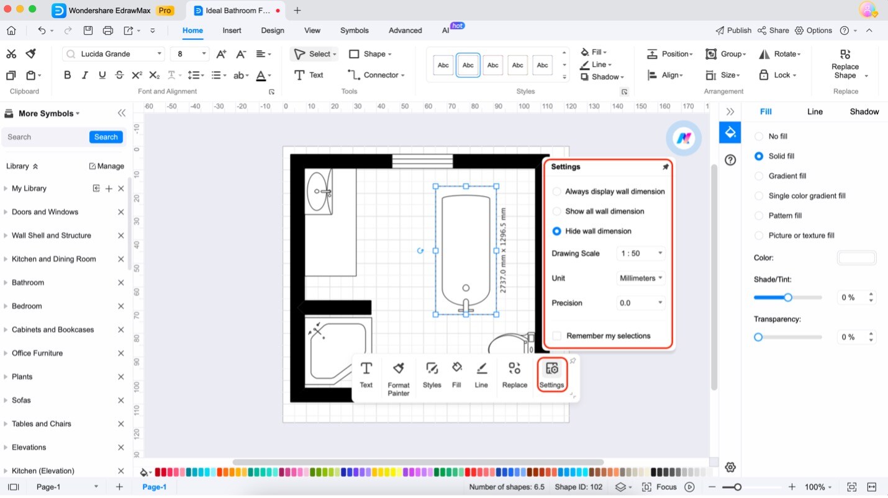The width and height of the screenshot is (888, 498).
Task: Click the Search button in library
Action: point(106,137)
